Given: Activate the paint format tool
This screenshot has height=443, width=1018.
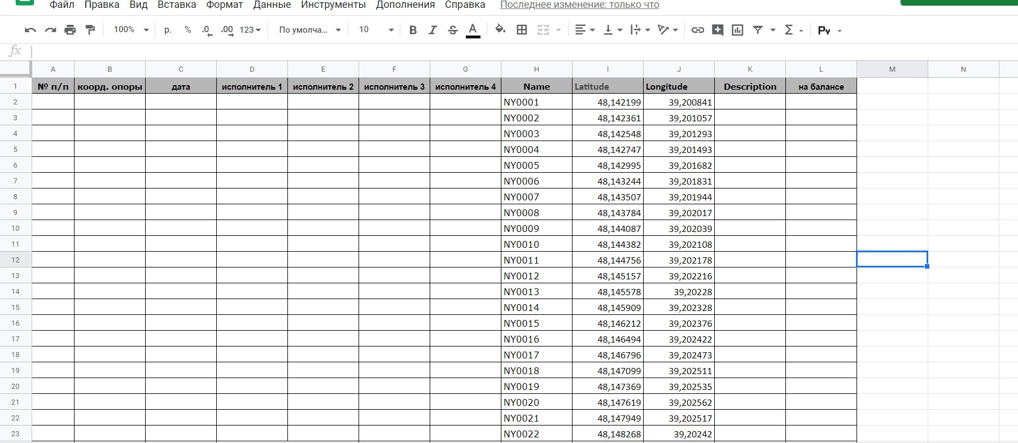Looking at the screenshot, I should [x=90, y=30].
